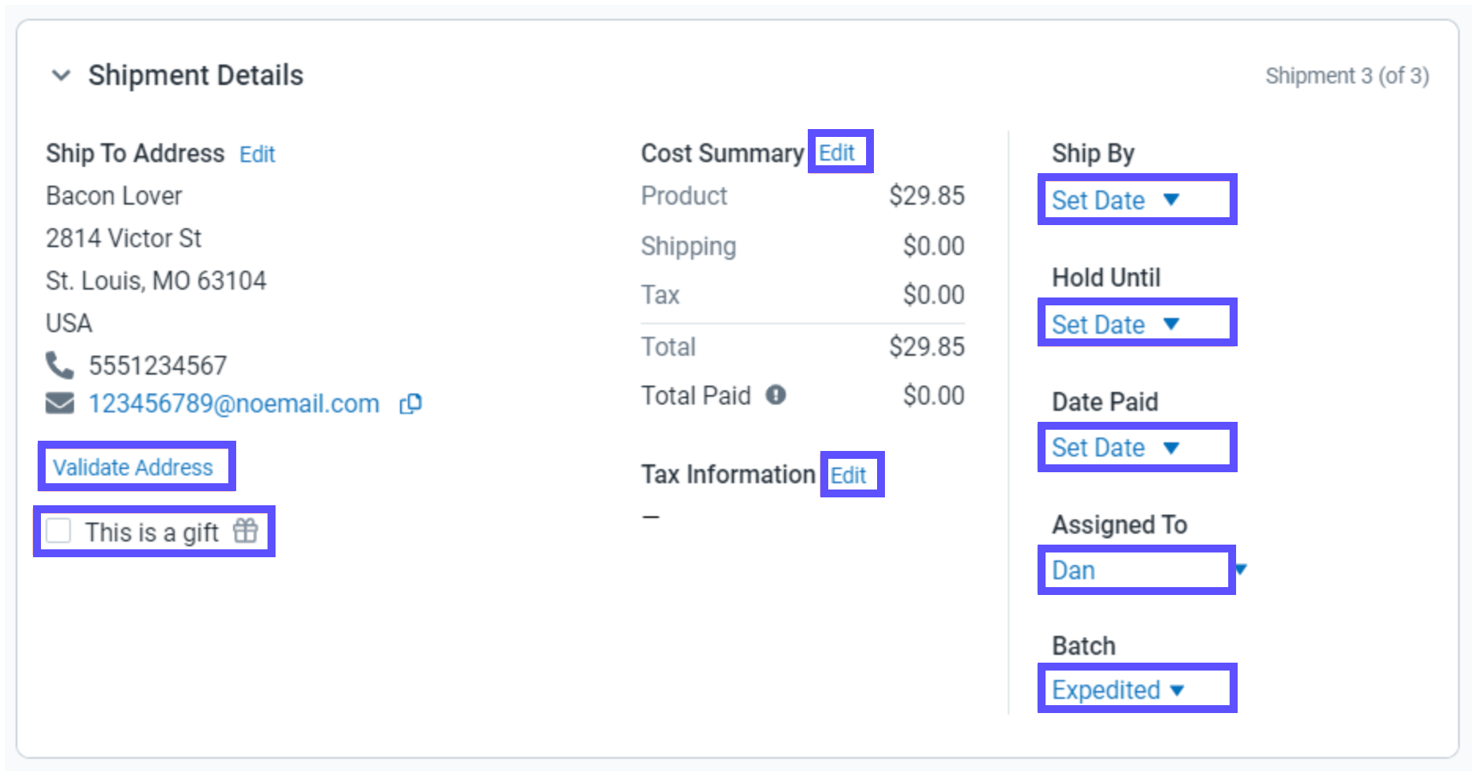Click Edit next to Cost Summary
The width and height of the screenshot is (1477, 776).
[836, 153]
